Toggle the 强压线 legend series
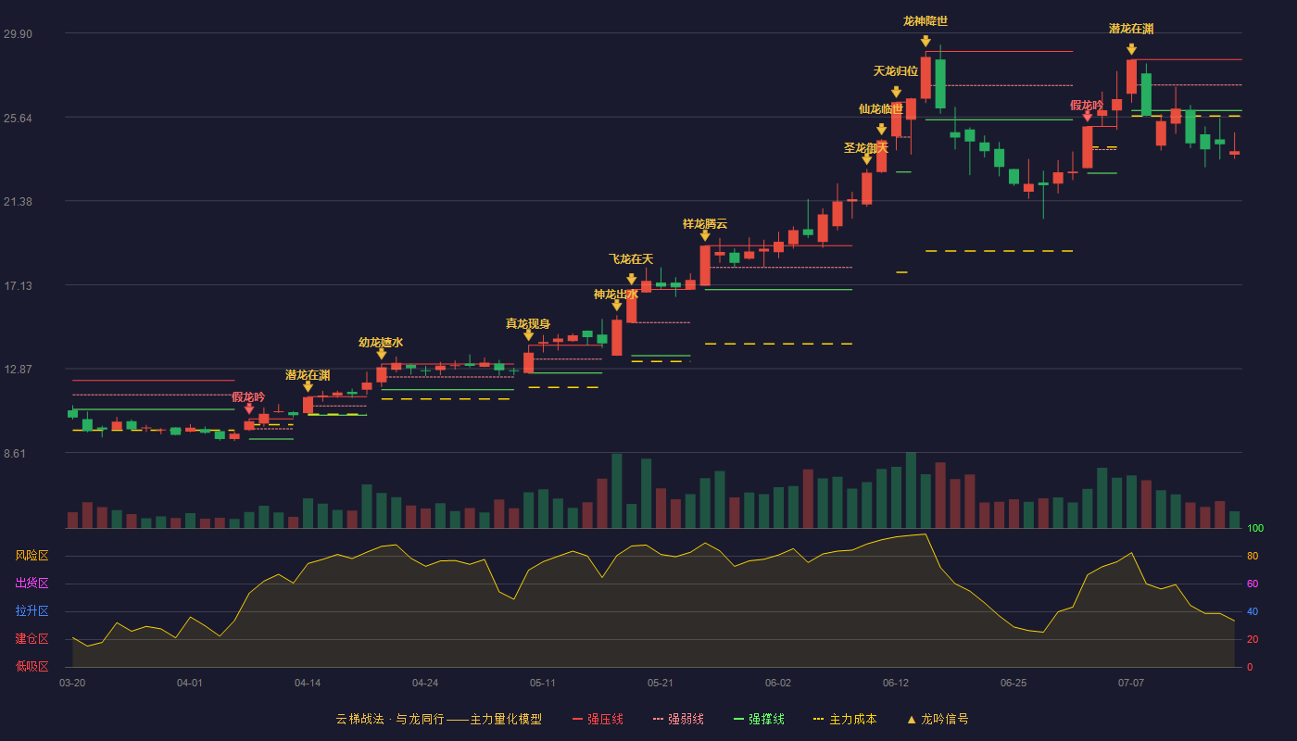The width and height of the screenshot is (1297, 741). (x=598, y=719)
